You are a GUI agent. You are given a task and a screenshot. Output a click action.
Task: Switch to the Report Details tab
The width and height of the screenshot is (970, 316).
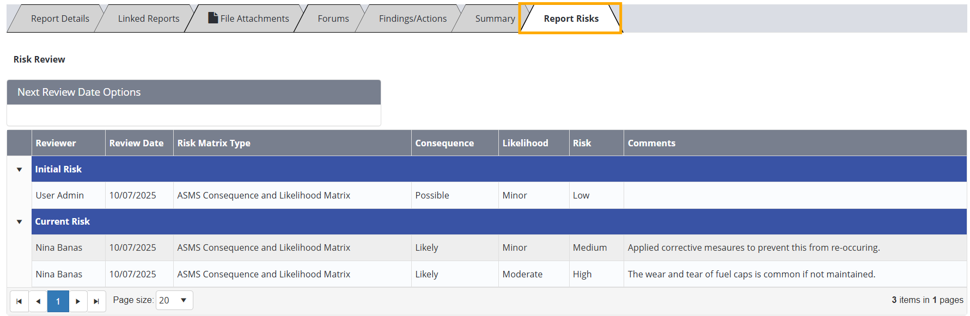[60, 18]
